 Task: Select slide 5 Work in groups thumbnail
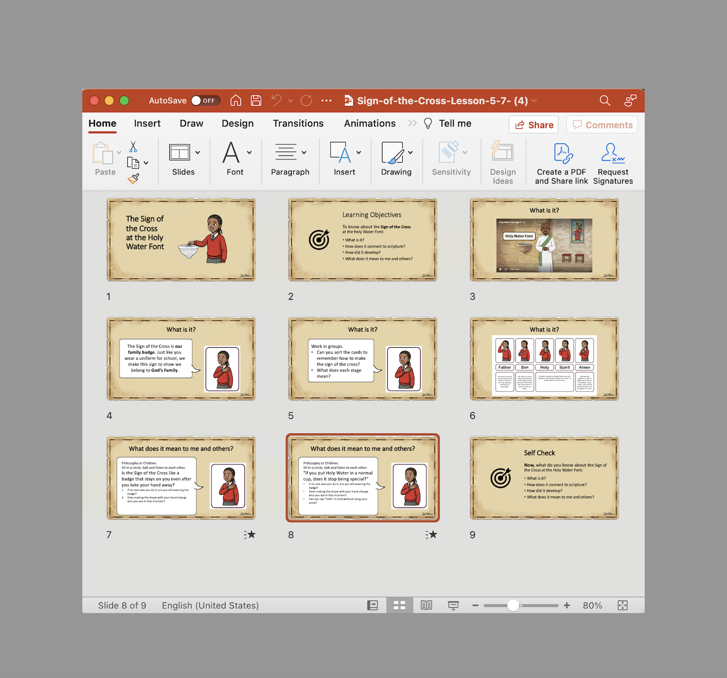pos(363,359)
